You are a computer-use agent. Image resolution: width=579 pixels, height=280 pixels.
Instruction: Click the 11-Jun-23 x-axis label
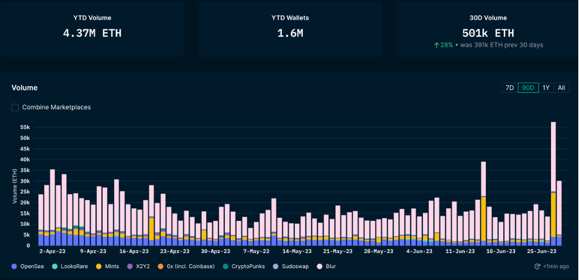click(x=460, y=251)
